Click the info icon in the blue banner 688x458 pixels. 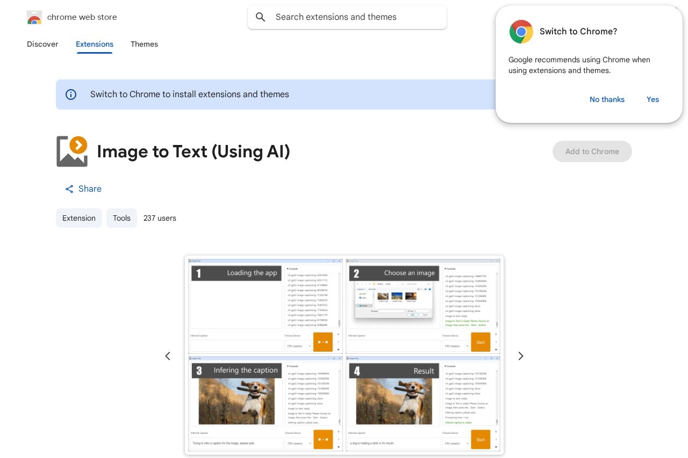click(x=71, y=94)
